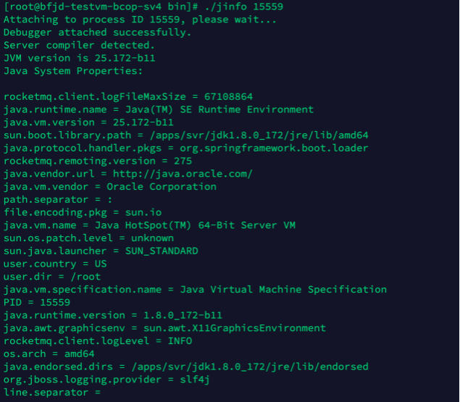460x402 pixels.
Task: Click the rocketmq.client.logLevel value INFO
Action: tap(180, 341)
